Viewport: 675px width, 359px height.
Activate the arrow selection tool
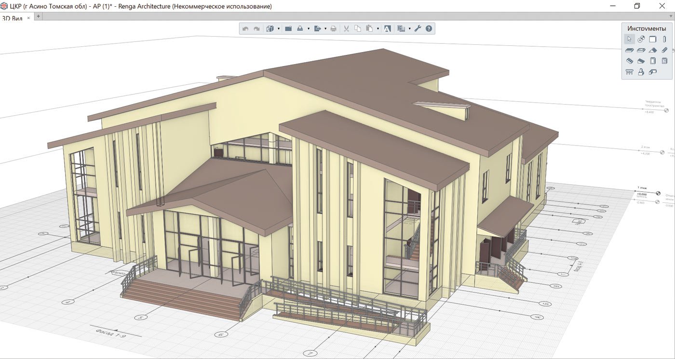pos(629,40)
